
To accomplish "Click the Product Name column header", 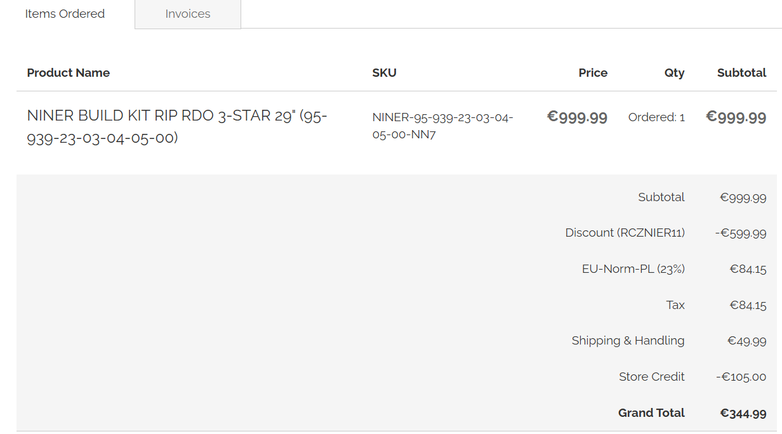I will (69, 73).
